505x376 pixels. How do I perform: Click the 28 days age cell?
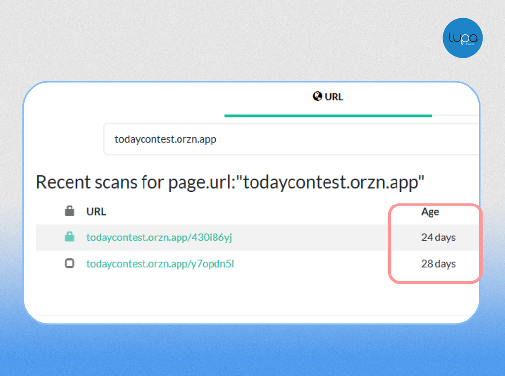point(438,264)
